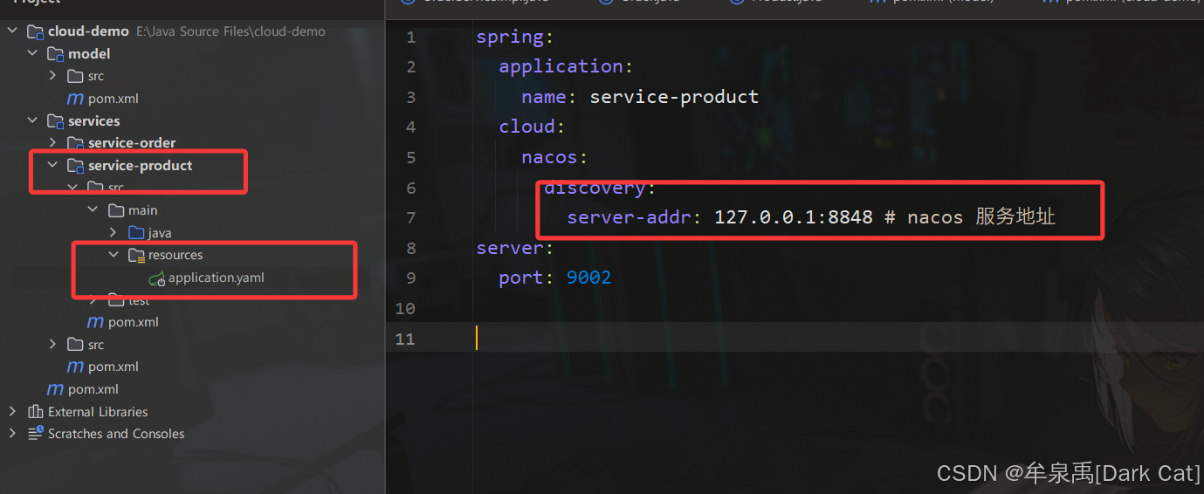This screenshot has width=1204, height=494.
Task: Collapse the service-product node
Action: coord(52,166)
